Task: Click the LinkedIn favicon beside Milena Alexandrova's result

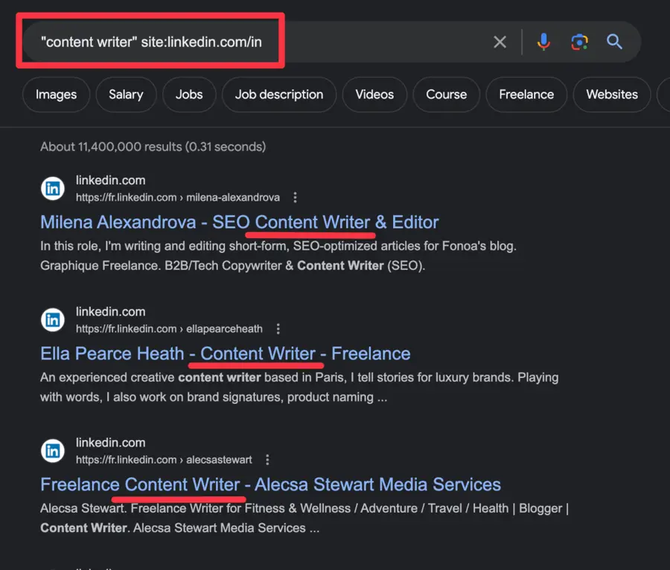Action: pos(52,188)
